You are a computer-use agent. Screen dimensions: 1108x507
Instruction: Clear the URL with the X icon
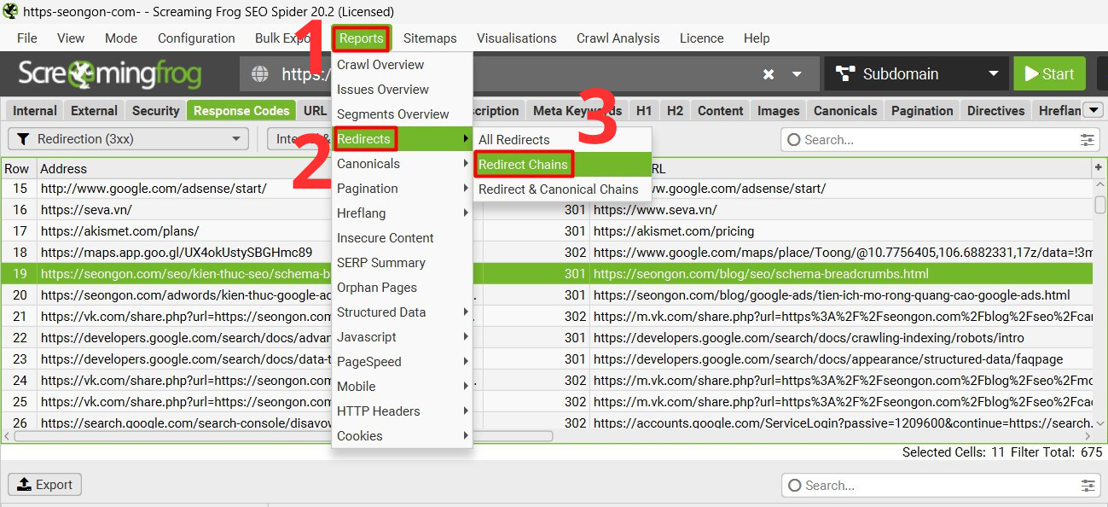coord(769,74)
